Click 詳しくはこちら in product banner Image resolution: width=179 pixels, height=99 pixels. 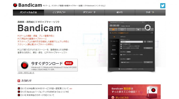point(122,97)
